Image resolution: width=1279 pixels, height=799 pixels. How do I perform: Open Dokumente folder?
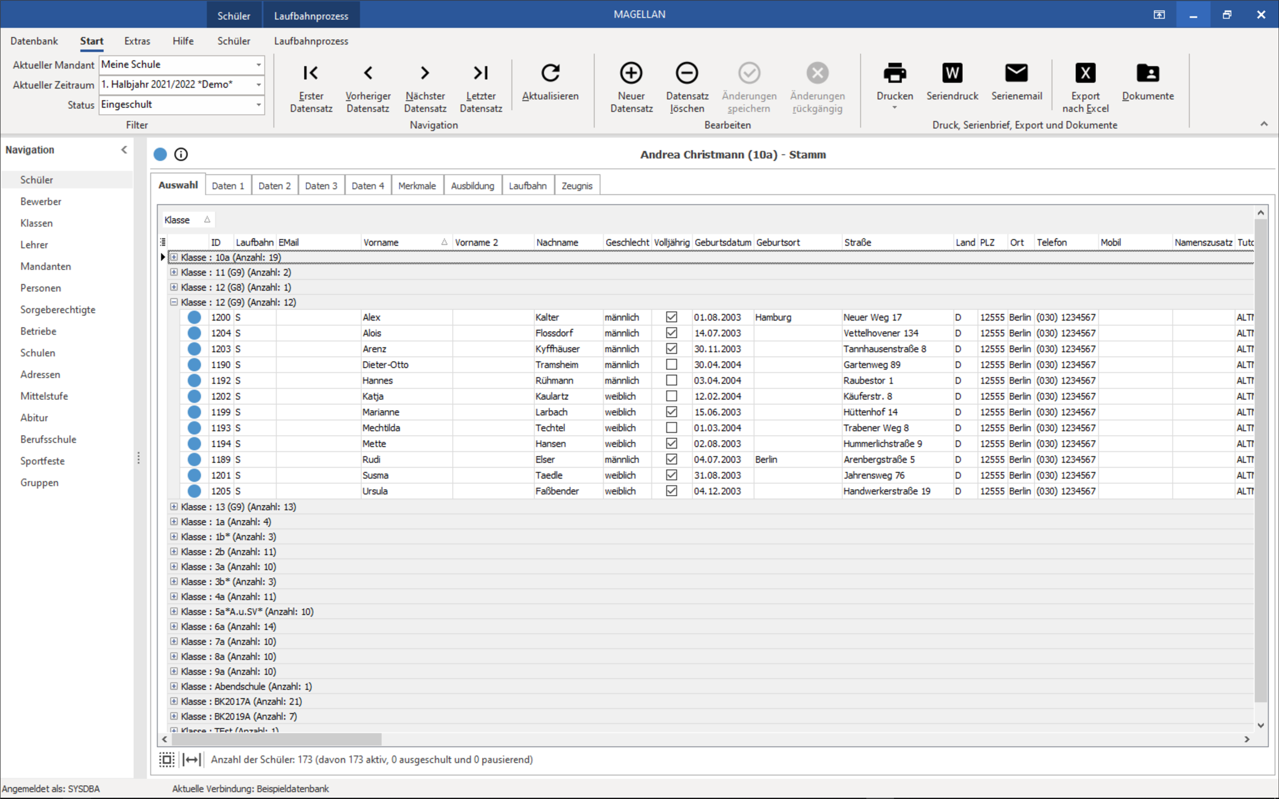[x=1147, y=82]
